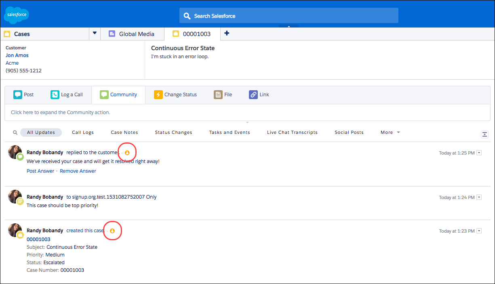Screen dimensions: 495x284
Task: Open the Acme account link
Action: (x=12, y=63)
